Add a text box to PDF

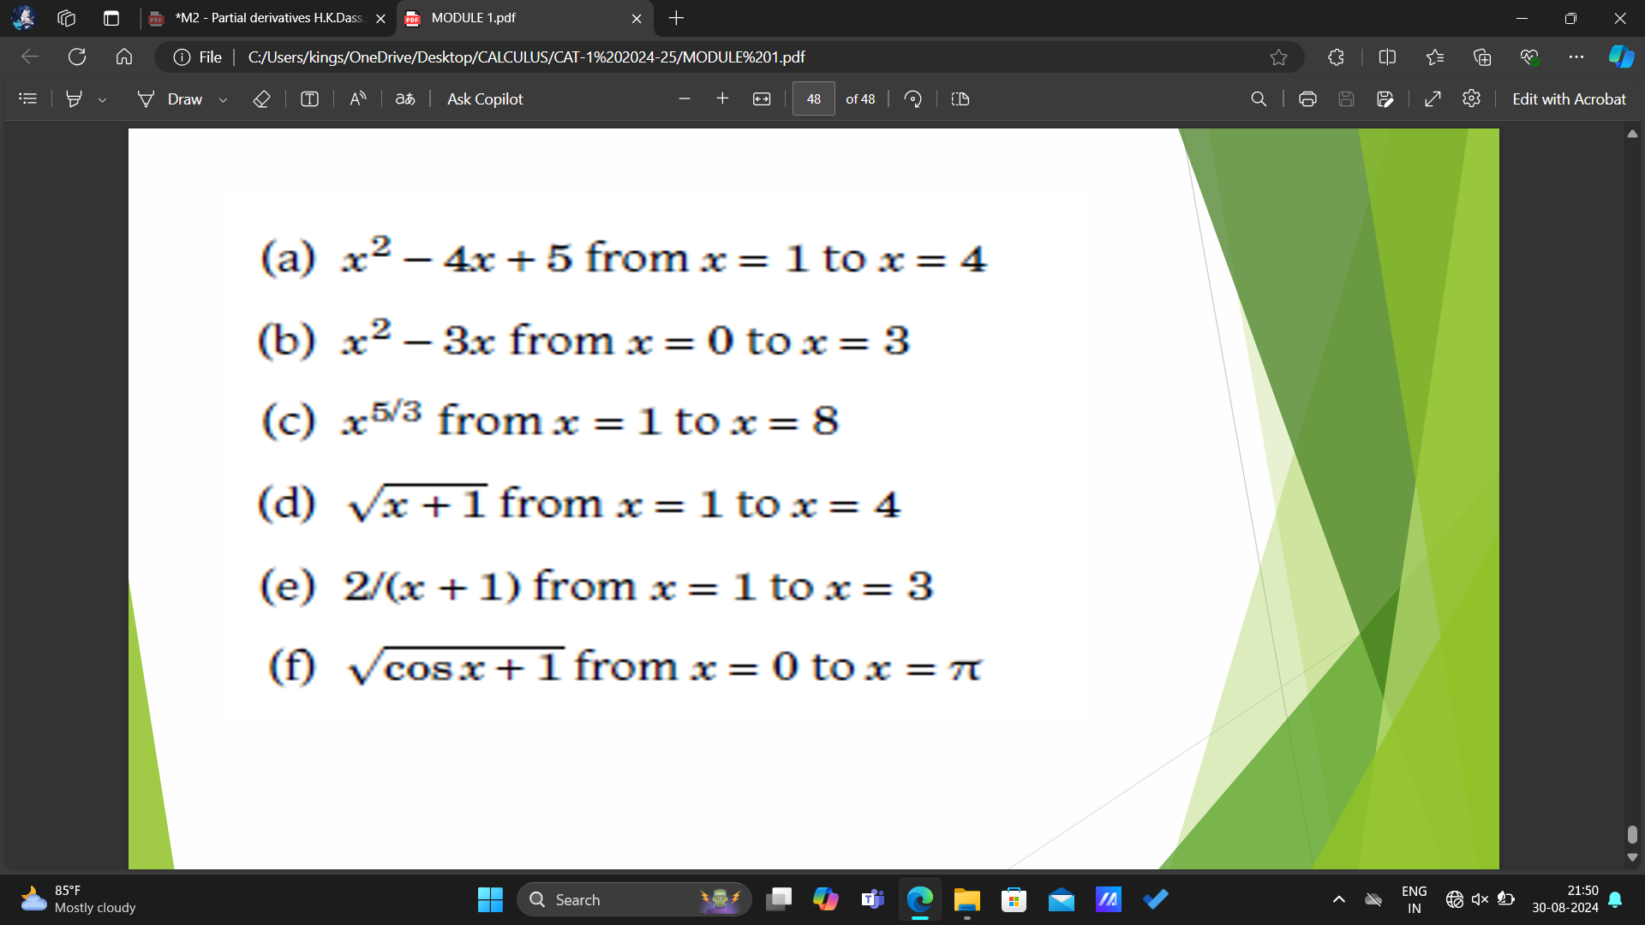click(x=310, y=99)
